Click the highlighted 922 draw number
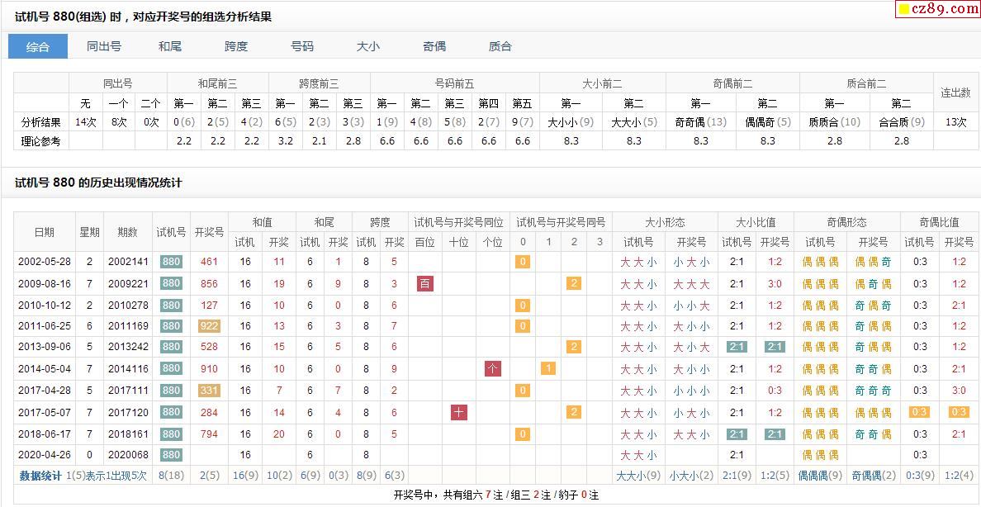The height and width of the screenshot is (507, 981). pos(209,326)
